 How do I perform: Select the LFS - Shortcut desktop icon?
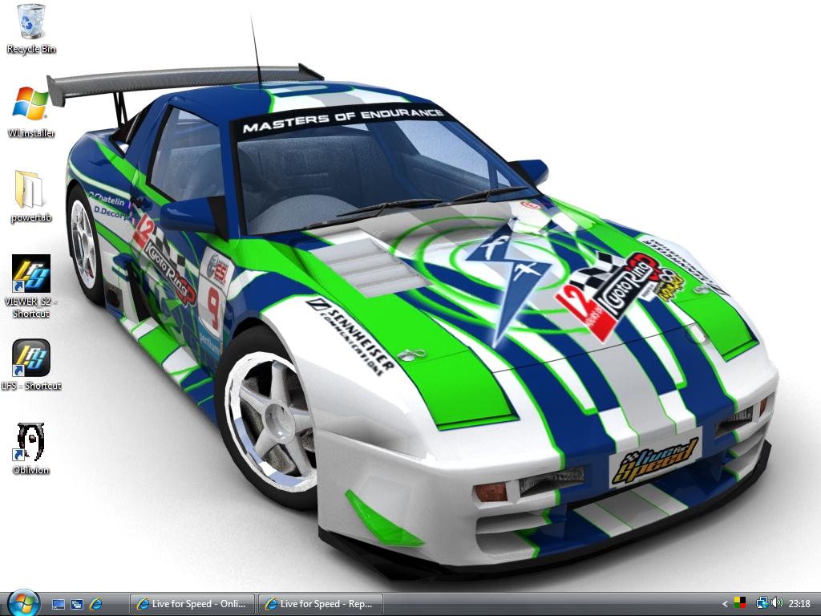tap(31, 365)
